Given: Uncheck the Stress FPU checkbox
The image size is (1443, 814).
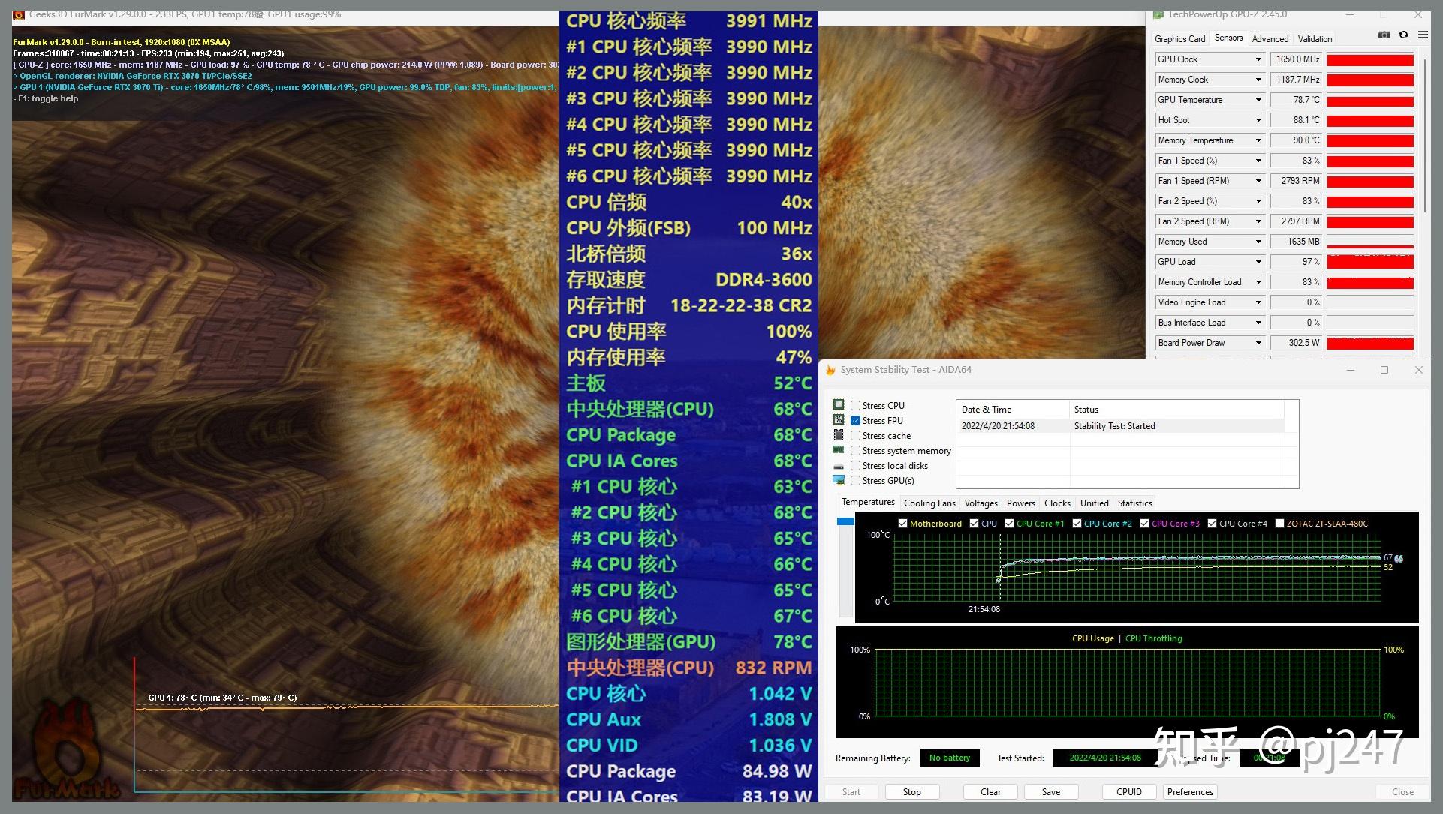Looking at the screenshot, I should (855, 420).
